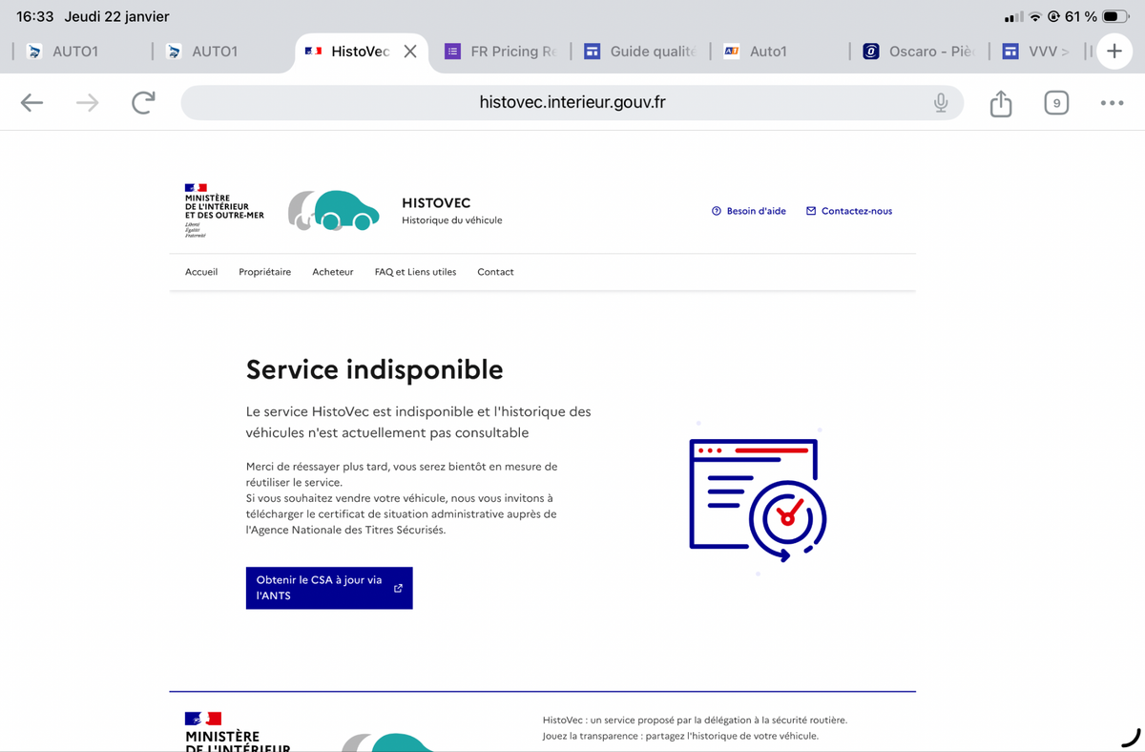Close the HistoVec tab
This screenshot has height=752, width=1145.
(x=410, y=52)
